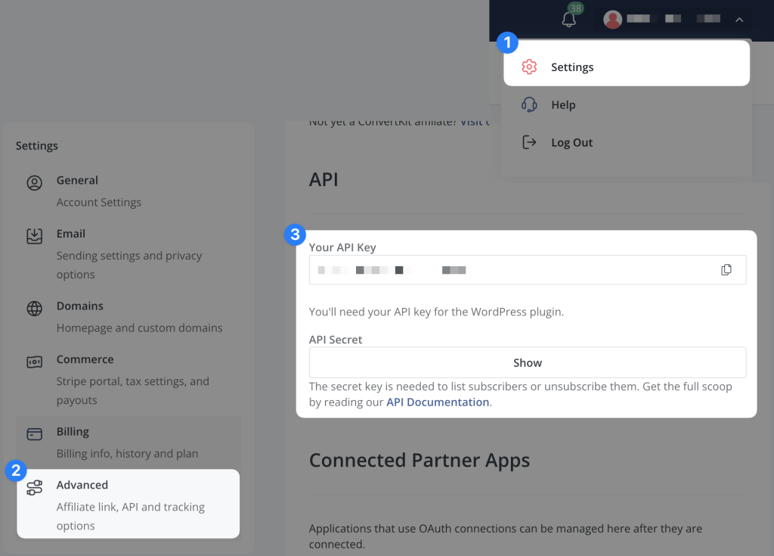Copy the API key with the copy icon
The image size is (774, 556).
point(726,269)
